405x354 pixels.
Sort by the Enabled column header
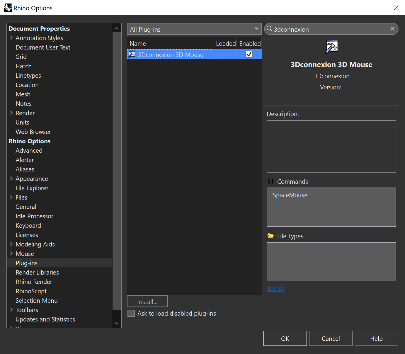point(249,43)
